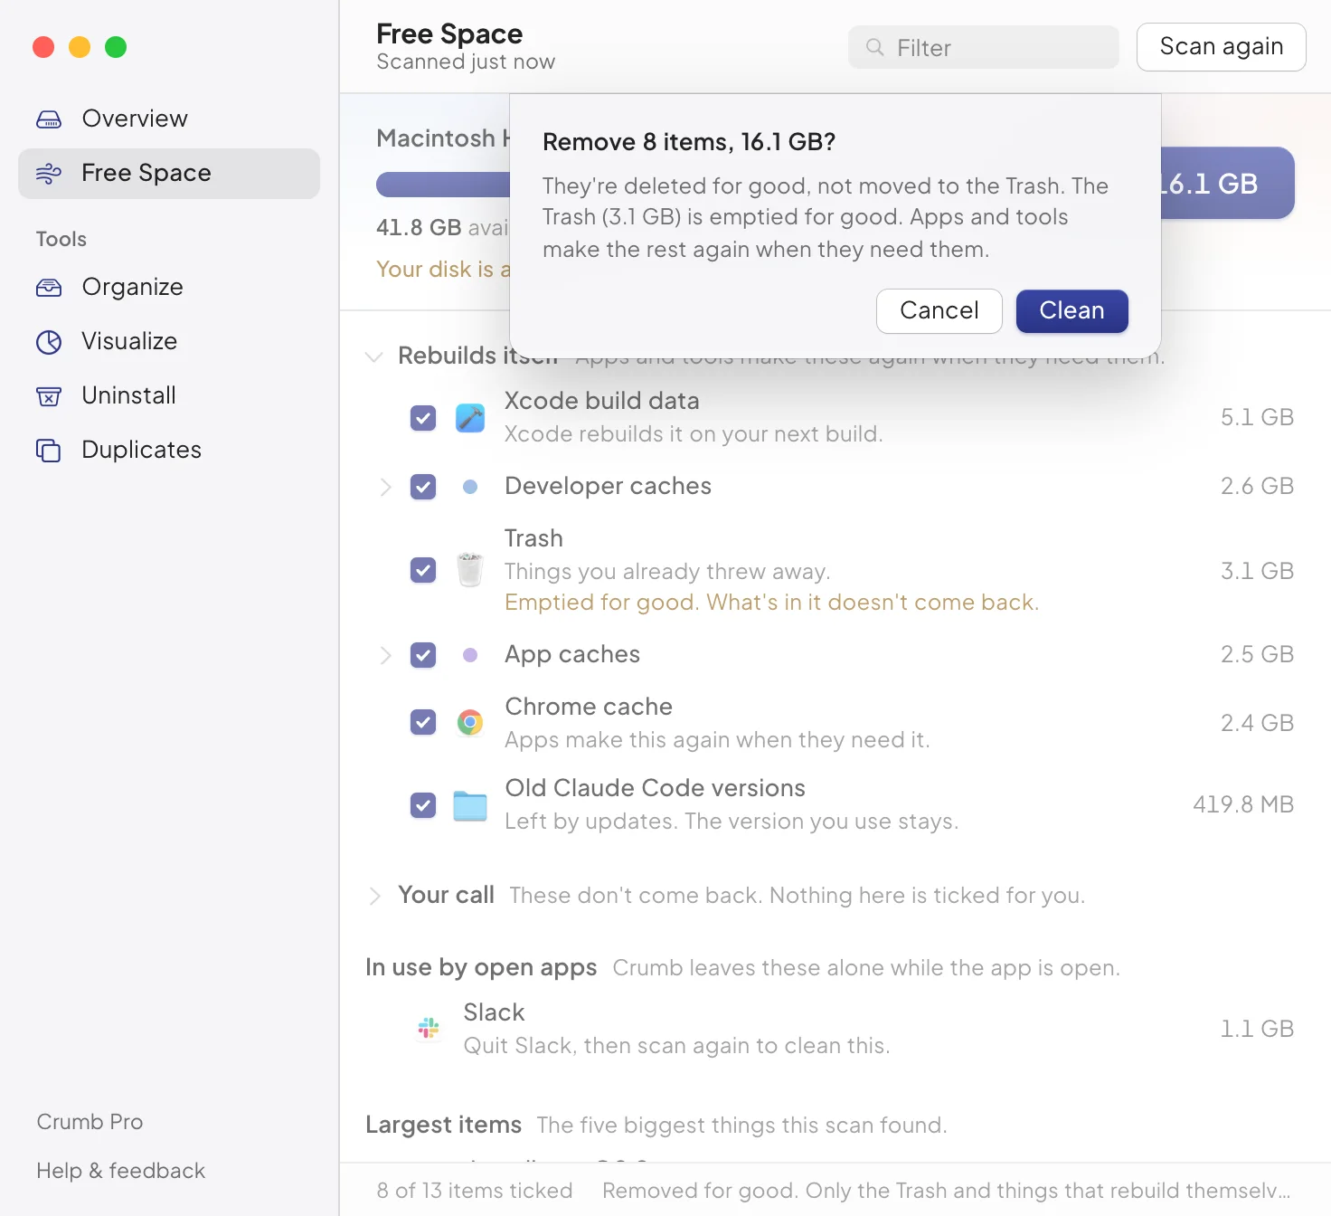Screen dimensions: 1331x1216
Task: Uncheck the Xcode build data checkbox
Action: click(x=423, y=418)
